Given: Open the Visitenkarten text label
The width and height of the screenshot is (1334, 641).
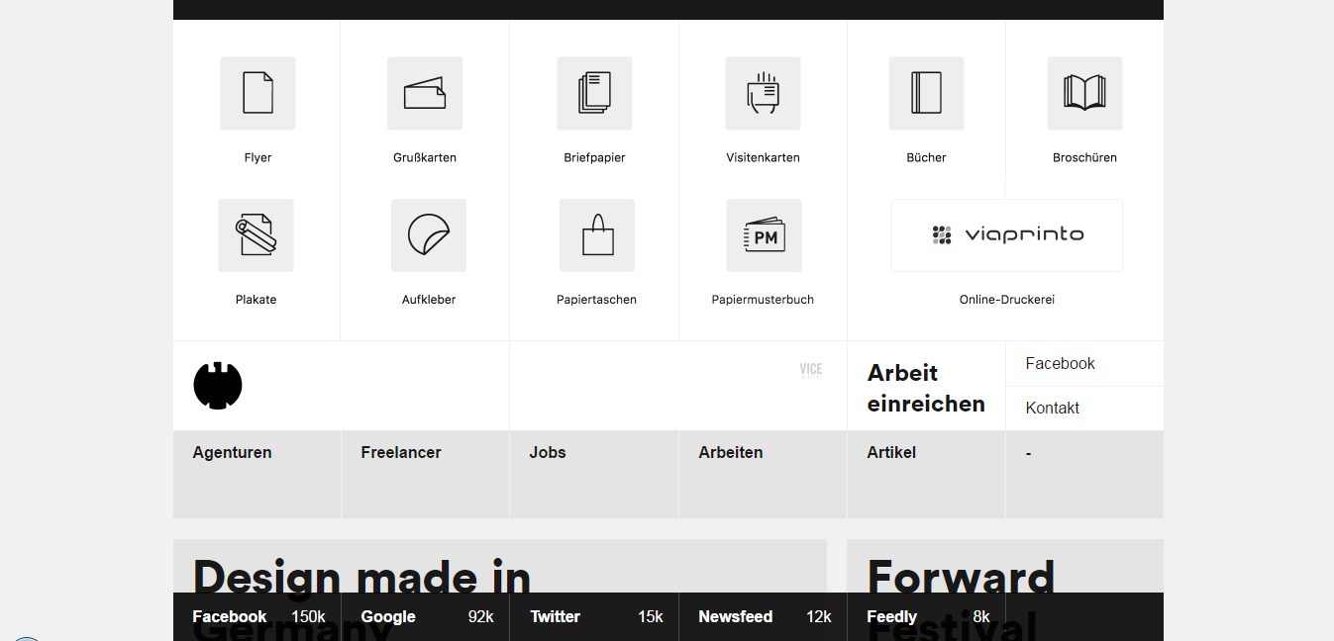Looking at the screenshot, I should coord(763,157).
